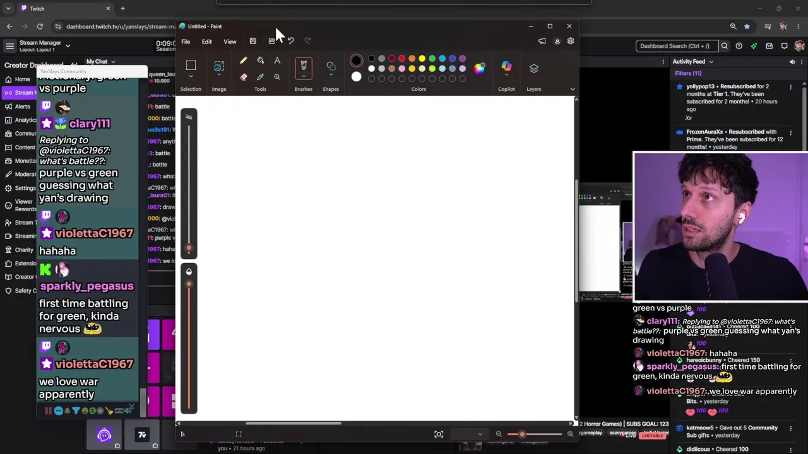The width and height of the screenshot is (808, 454).
Task: Collapse the Paint ribbon with the chevron
Action: pos(573,89)
